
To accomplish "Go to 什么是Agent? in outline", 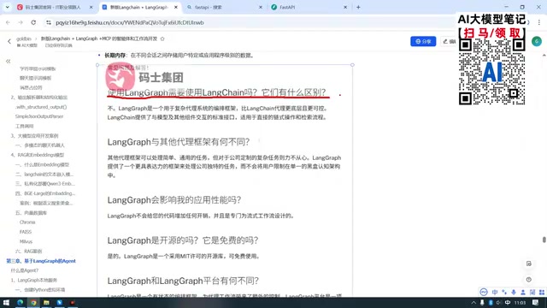I will tap(25, 270).
